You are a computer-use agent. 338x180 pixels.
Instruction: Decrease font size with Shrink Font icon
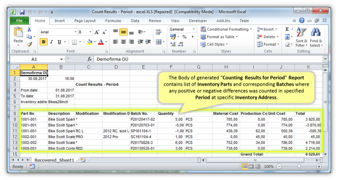coord(104,32)
